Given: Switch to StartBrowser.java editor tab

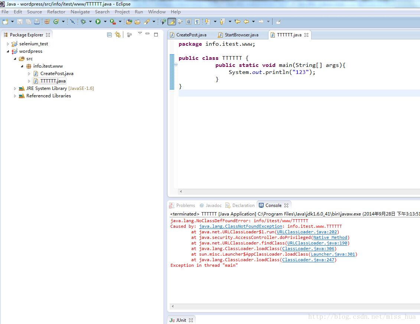Looking at the screenshot, I should (238, 35).
